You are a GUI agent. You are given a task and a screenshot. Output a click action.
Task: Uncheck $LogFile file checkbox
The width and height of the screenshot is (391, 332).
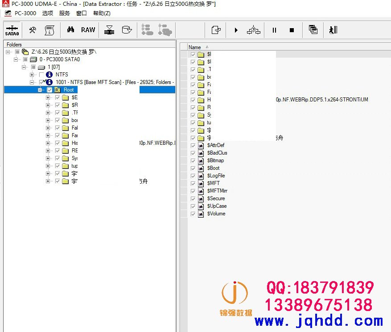pyautogui.click(x=193, y=176)
